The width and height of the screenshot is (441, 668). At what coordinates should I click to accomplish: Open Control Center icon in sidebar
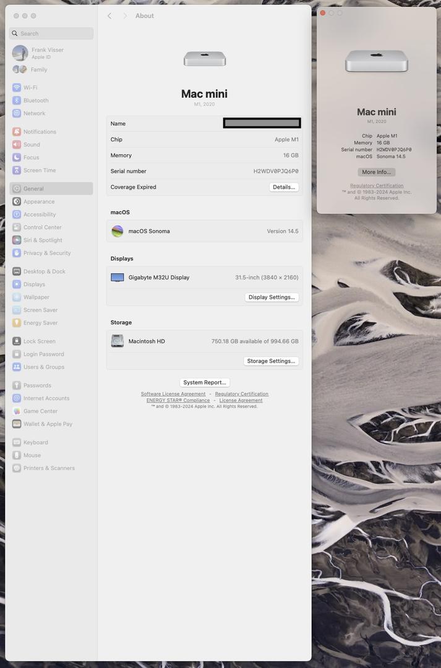click(17, 228)
